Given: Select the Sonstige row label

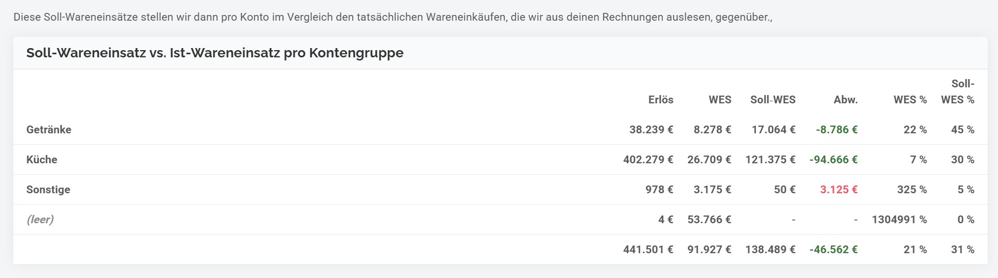Looking at the screenshot, I should point(48,190).
